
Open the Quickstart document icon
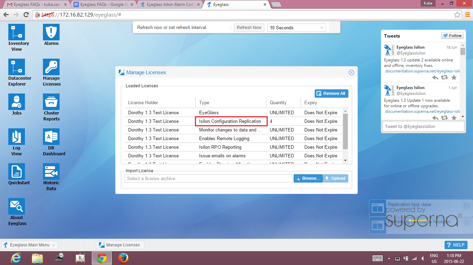pos(17,171)
